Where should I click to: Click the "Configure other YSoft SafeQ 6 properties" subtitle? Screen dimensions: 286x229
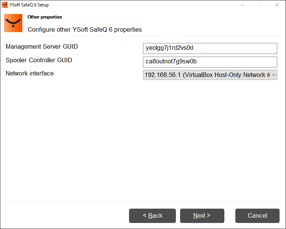tap(85, 29)
